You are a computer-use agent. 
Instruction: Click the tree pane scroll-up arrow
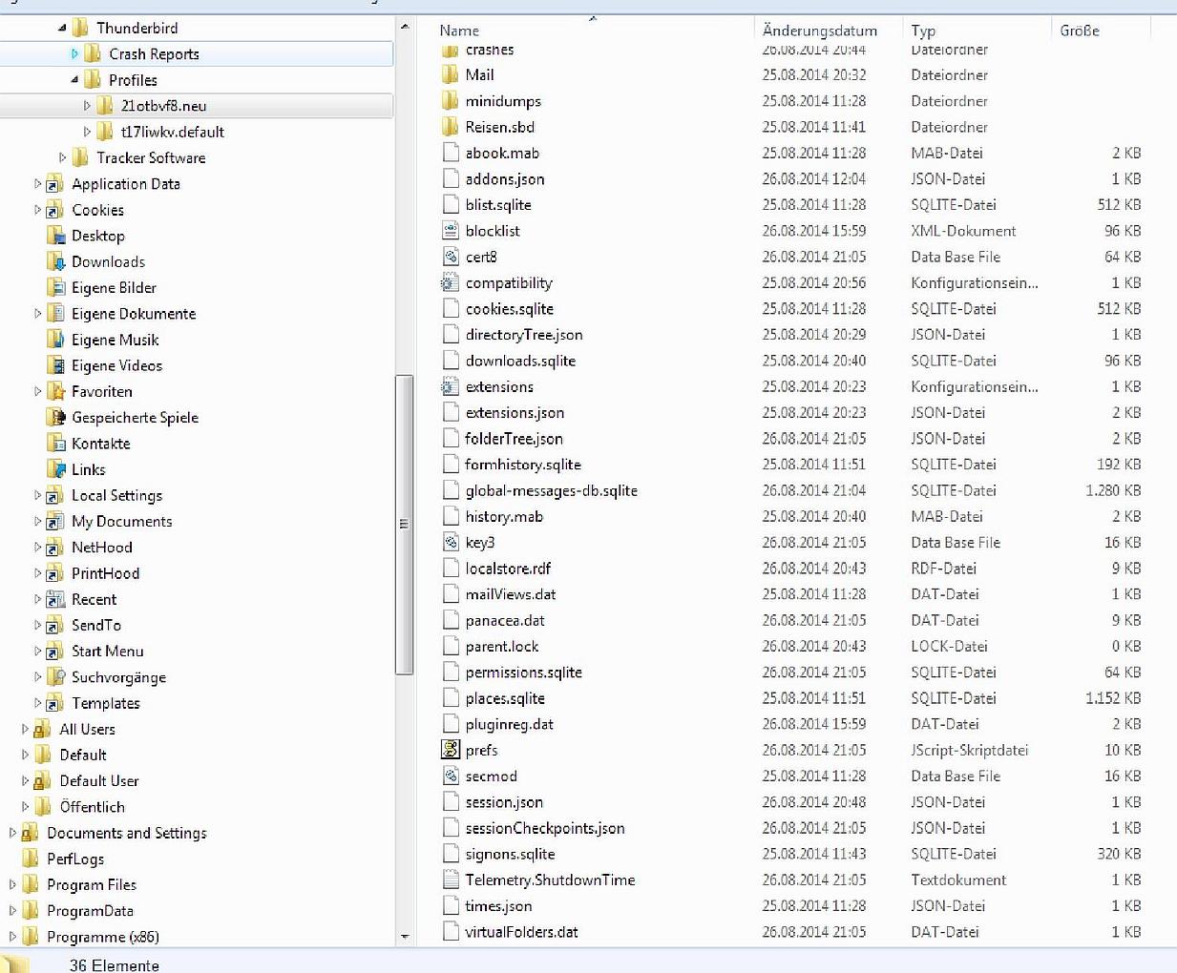(x=404, y=27)
